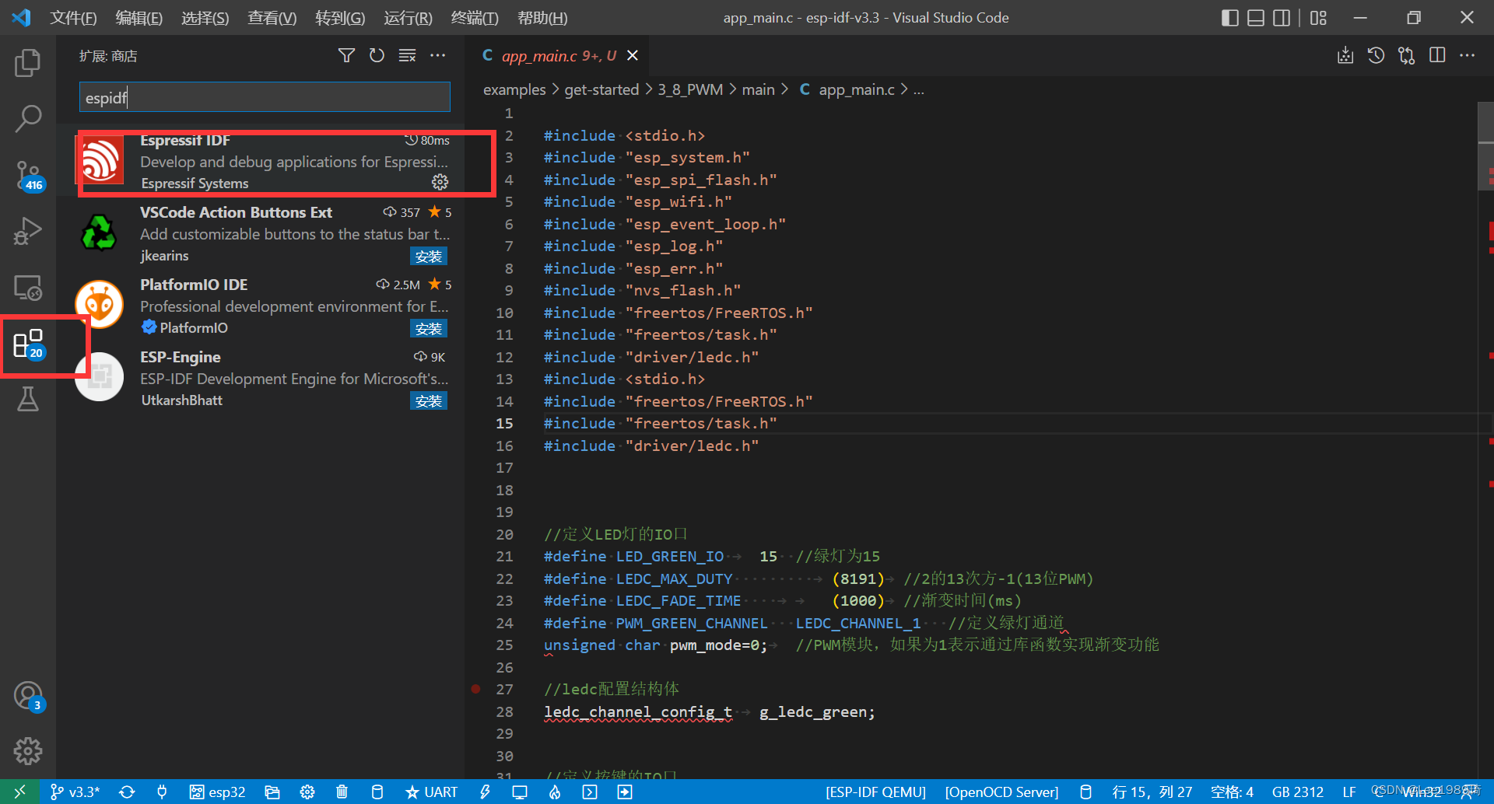Flash the device with lightning bolt icon

click(x=485, y=792)
